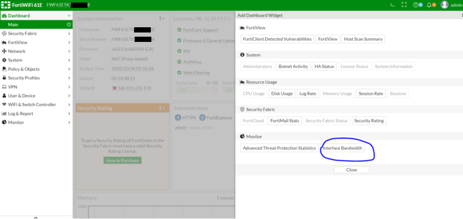463x219 pixels.
Task: Click the FortiView chart icon in sidebar
Action: (x=4, y=42)
